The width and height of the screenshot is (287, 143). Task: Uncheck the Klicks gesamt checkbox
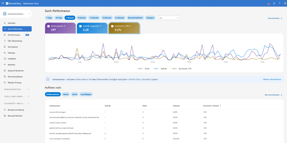pyautogui.click(x=48, y=26)
